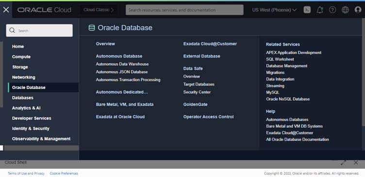Screen dimensions: 365x177
Task: Open Autonomous Databases help link
Action: (287, 119)
